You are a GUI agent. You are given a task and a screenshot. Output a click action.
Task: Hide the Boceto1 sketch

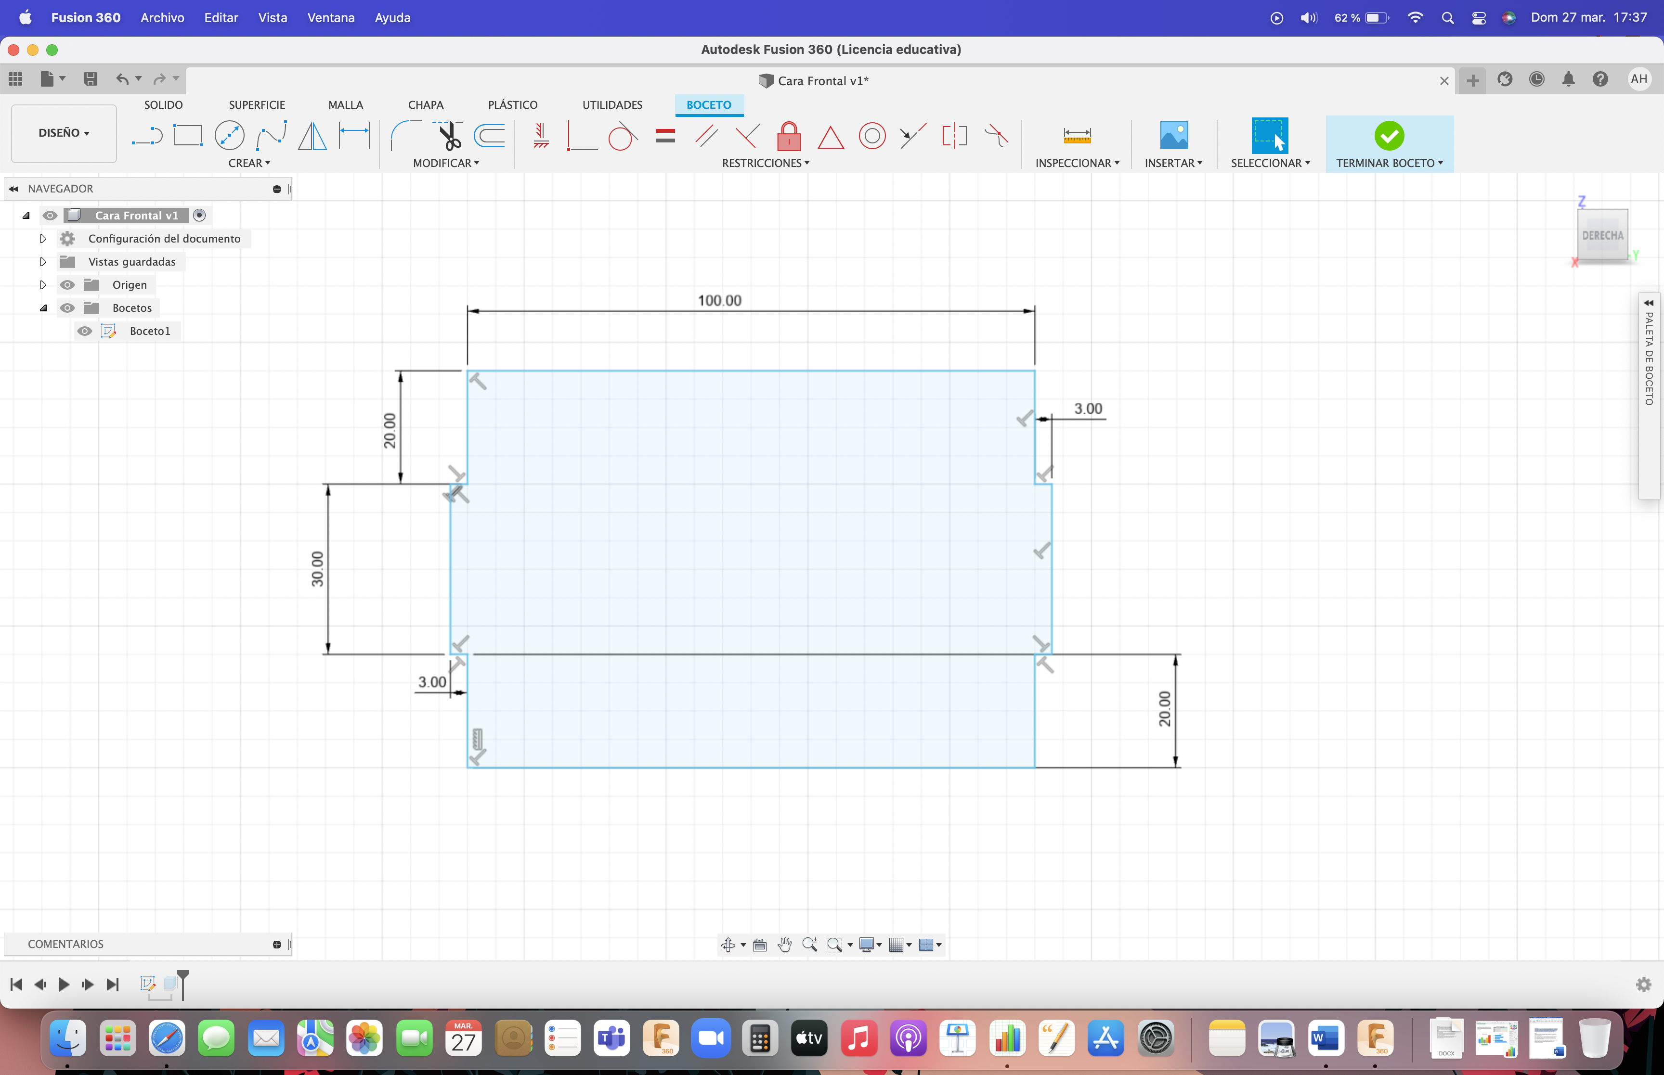pyautogui.click(x=84, y=331)
